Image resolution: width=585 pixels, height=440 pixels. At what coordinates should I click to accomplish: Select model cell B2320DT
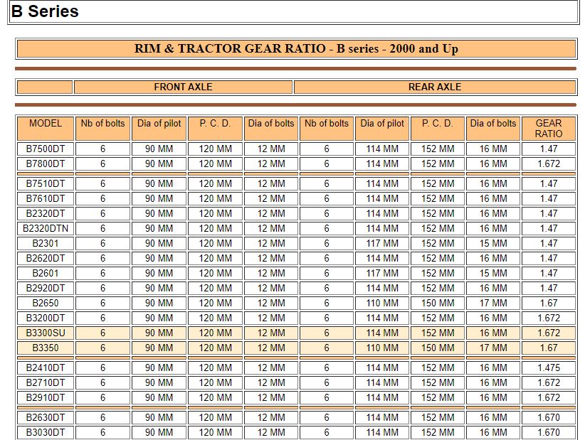coord(46,213)
